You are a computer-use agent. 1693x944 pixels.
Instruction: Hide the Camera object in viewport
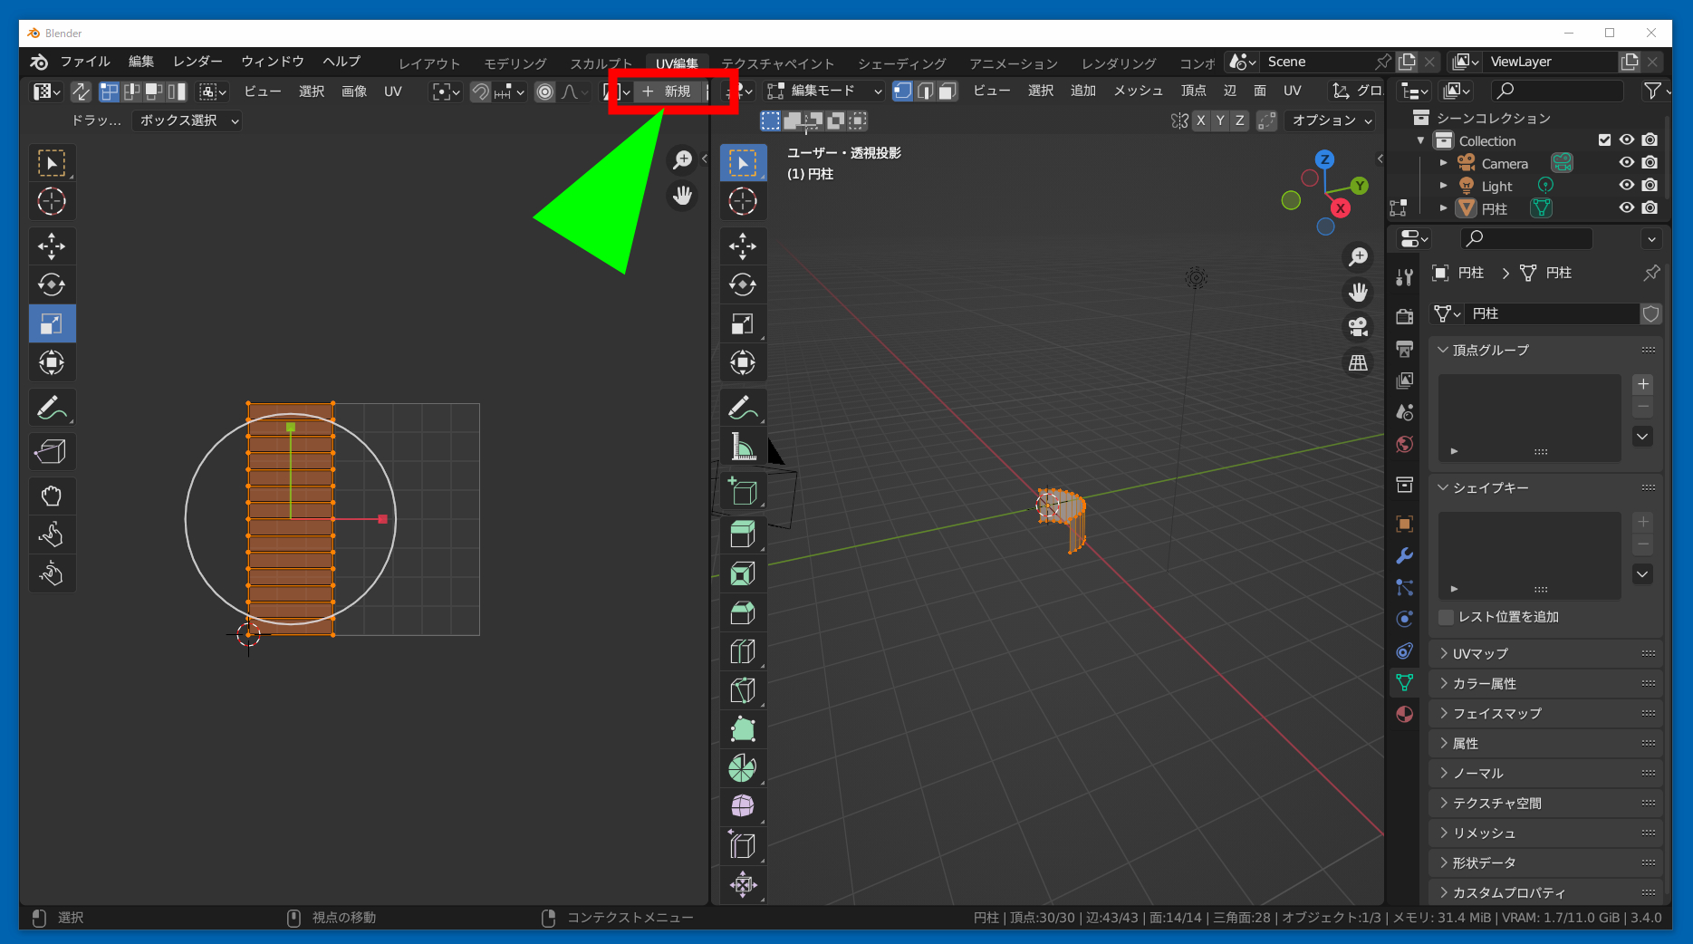1627,163
